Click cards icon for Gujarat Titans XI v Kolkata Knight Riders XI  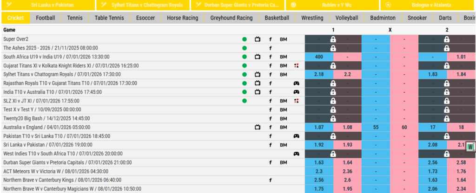pos(297,65)
